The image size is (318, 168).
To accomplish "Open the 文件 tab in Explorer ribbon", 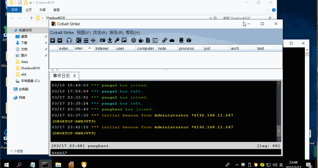I will coord(14,10).
